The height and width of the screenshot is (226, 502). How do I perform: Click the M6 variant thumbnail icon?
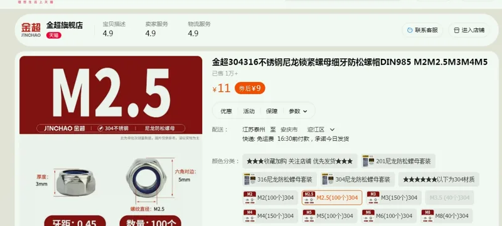[x=368, y=216]
